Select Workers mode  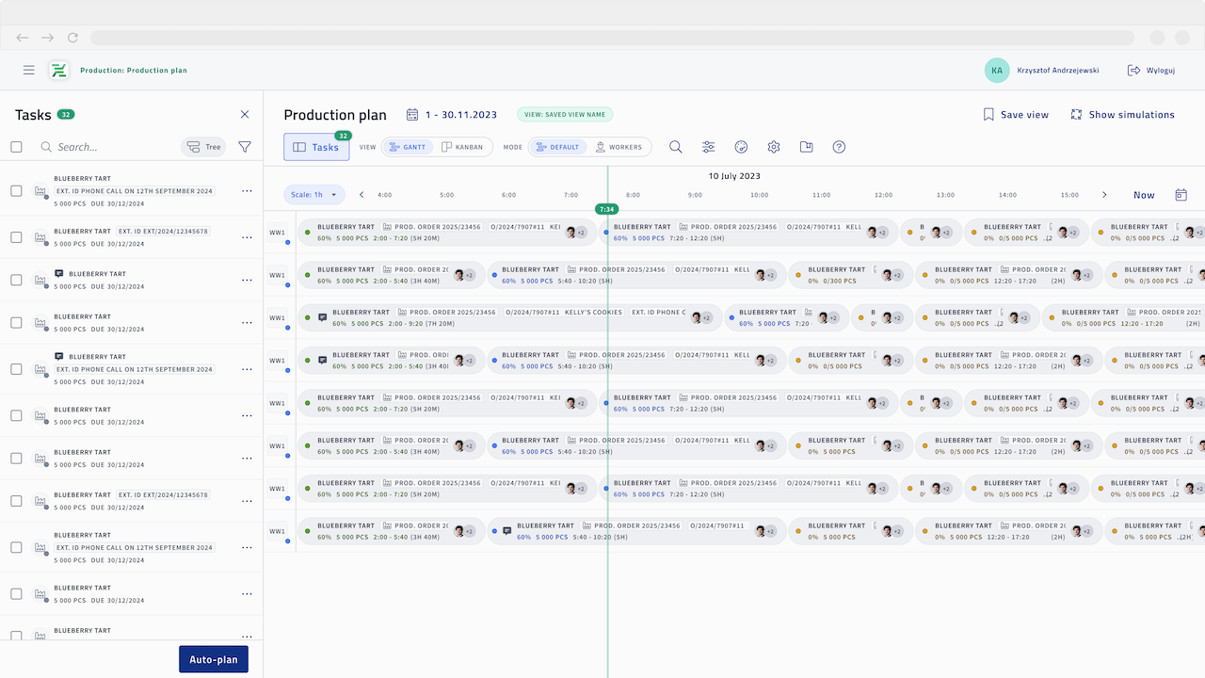pos(619,147)
